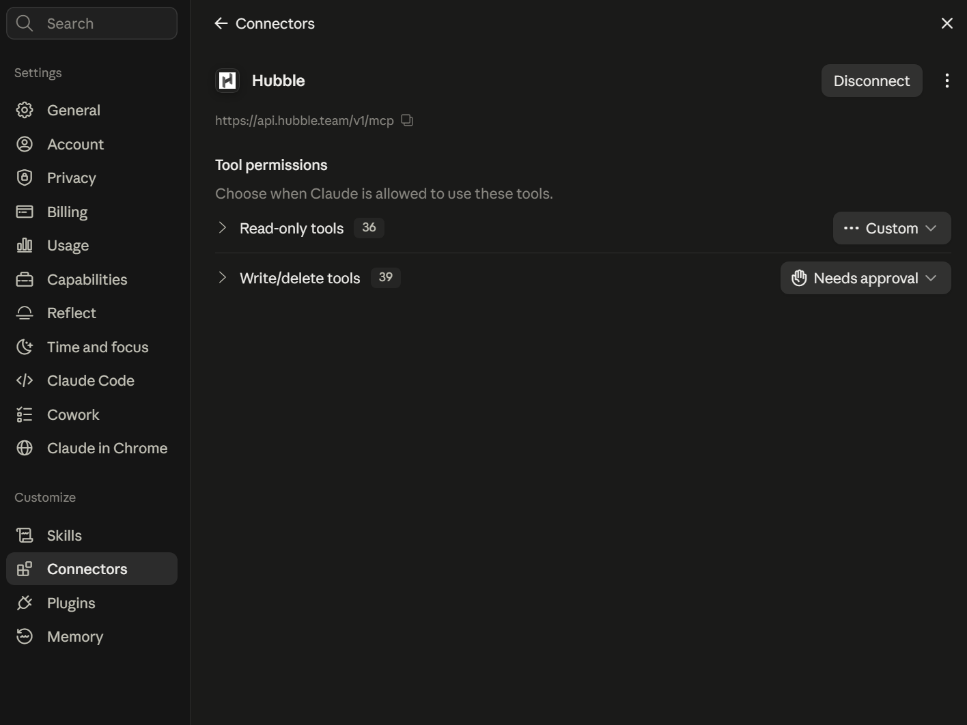967x725 pixels.
Task: Click the Claude in Chrome globe icon
Action: pyautogui.click(x=25, y=448)
